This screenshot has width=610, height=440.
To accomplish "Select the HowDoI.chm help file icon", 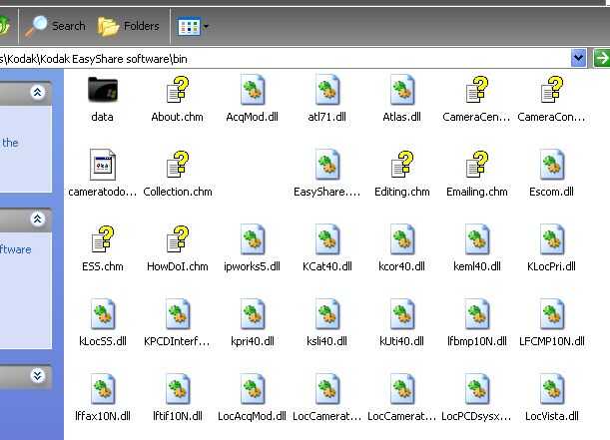I will 178,239.
